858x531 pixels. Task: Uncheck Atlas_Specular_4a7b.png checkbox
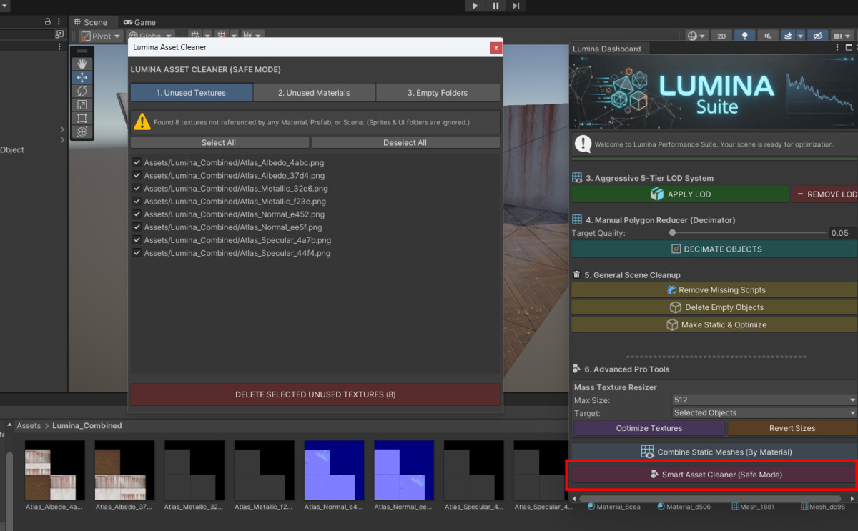(x=137, y=239)
